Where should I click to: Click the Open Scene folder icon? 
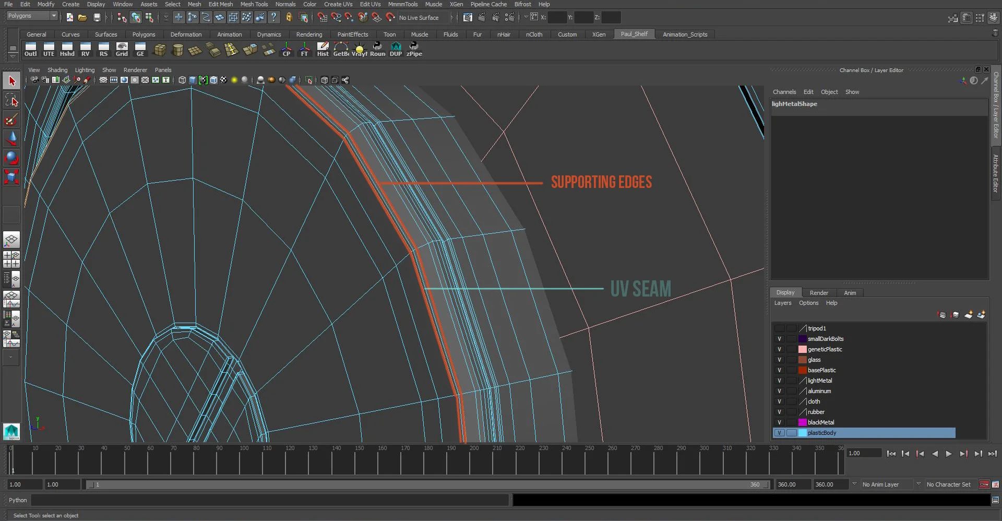coord(82,17)
